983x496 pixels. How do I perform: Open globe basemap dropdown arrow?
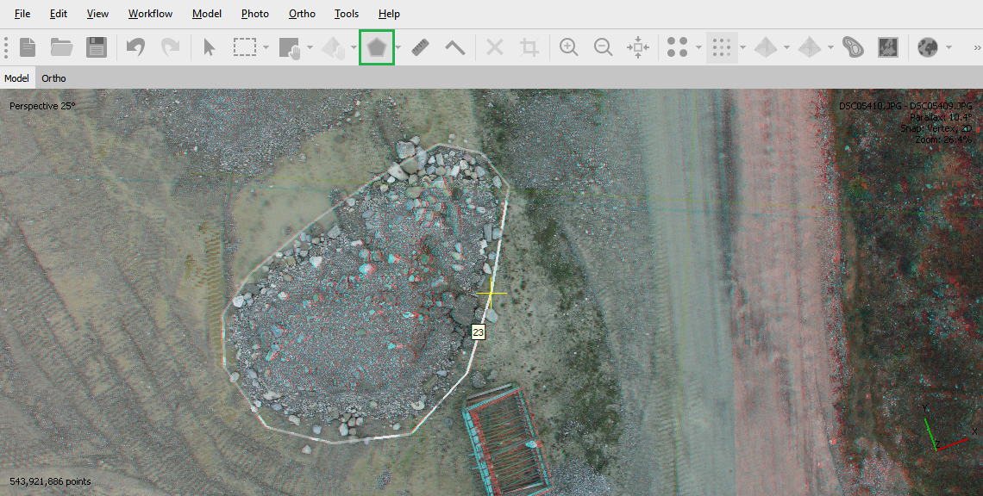click(949, 47)
